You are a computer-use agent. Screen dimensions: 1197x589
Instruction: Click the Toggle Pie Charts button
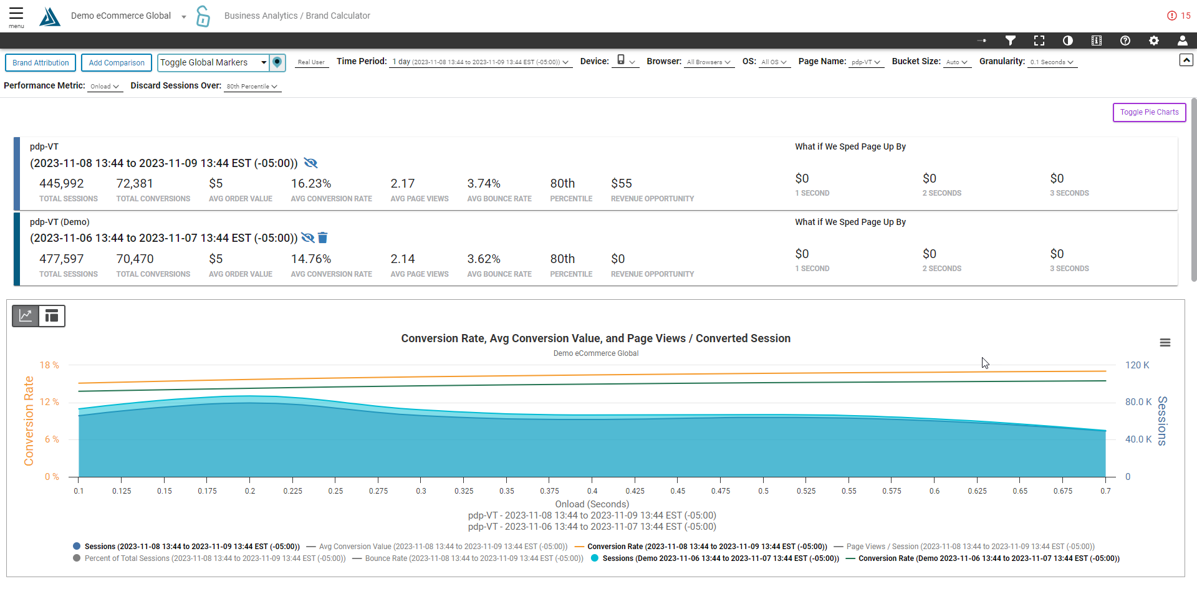1149,112
